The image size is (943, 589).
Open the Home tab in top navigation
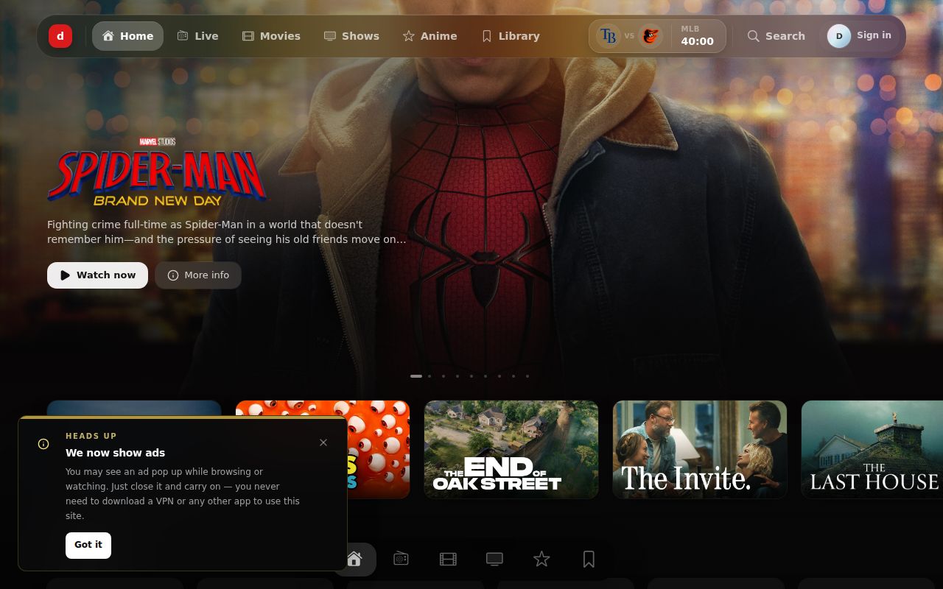point(127,36)
